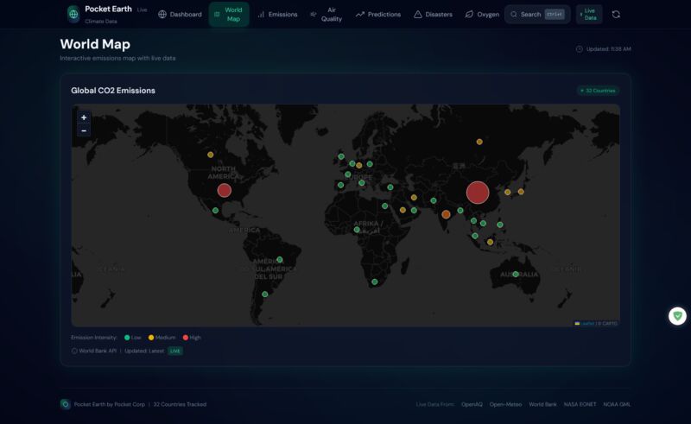Go to the Emissions tab

click(277, 15)
